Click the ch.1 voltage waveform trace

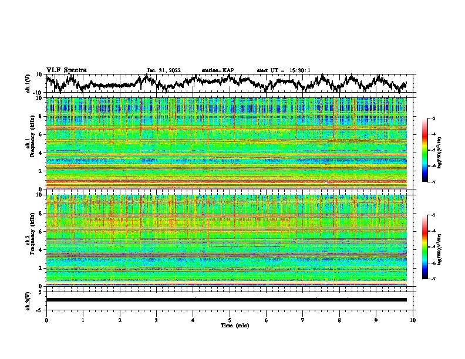[x=226, y=83]
